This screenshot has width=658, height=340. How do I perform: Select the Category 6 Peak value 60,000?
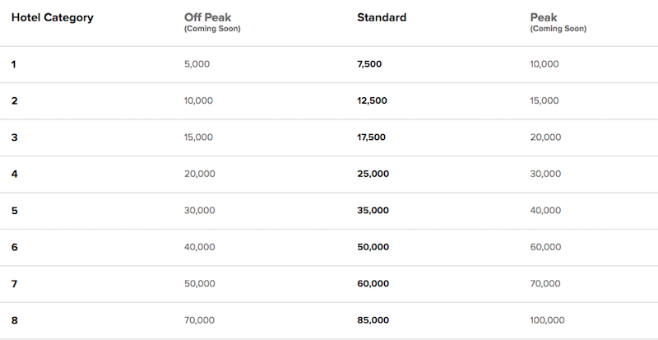point(546,247)
